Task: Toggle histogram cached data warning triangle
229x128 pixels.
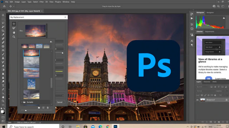Action: (x=224, y=18)
